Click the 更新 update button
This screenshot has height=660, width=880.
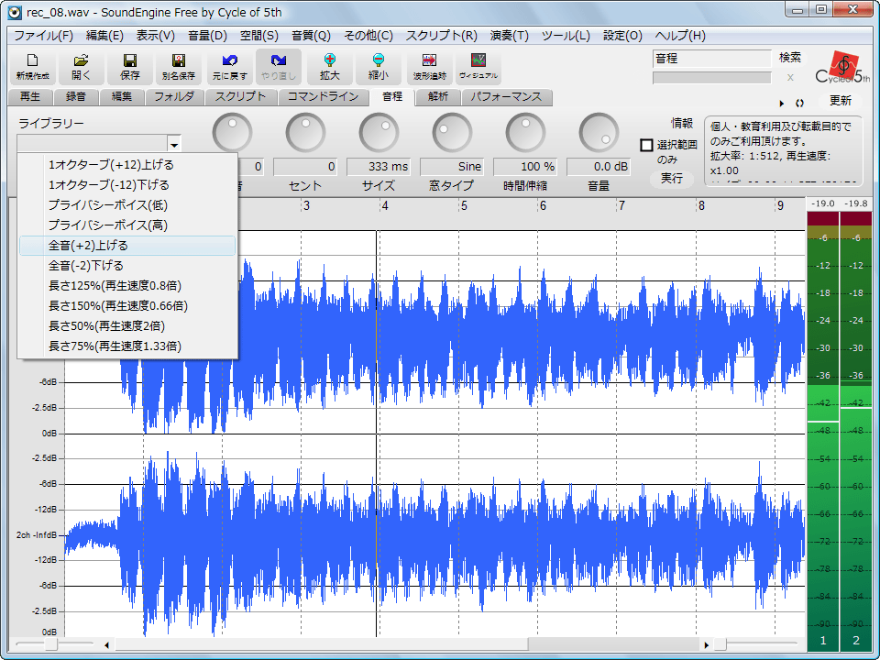pos(841,101)
